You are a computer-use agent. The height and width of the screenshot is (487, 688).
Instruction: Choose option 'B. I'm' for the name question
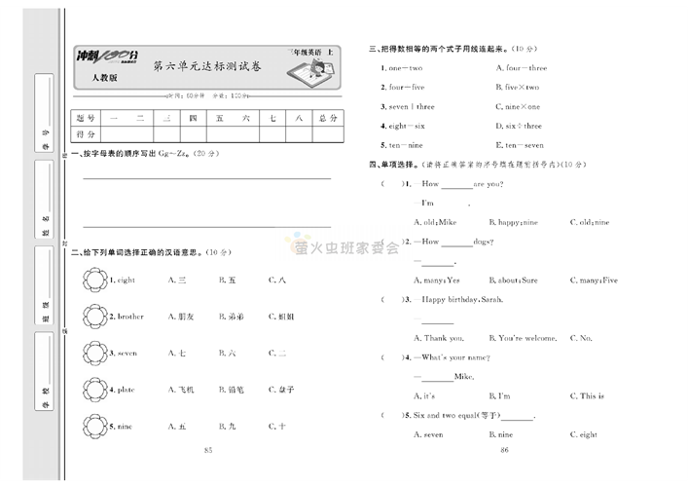point(500,395)
